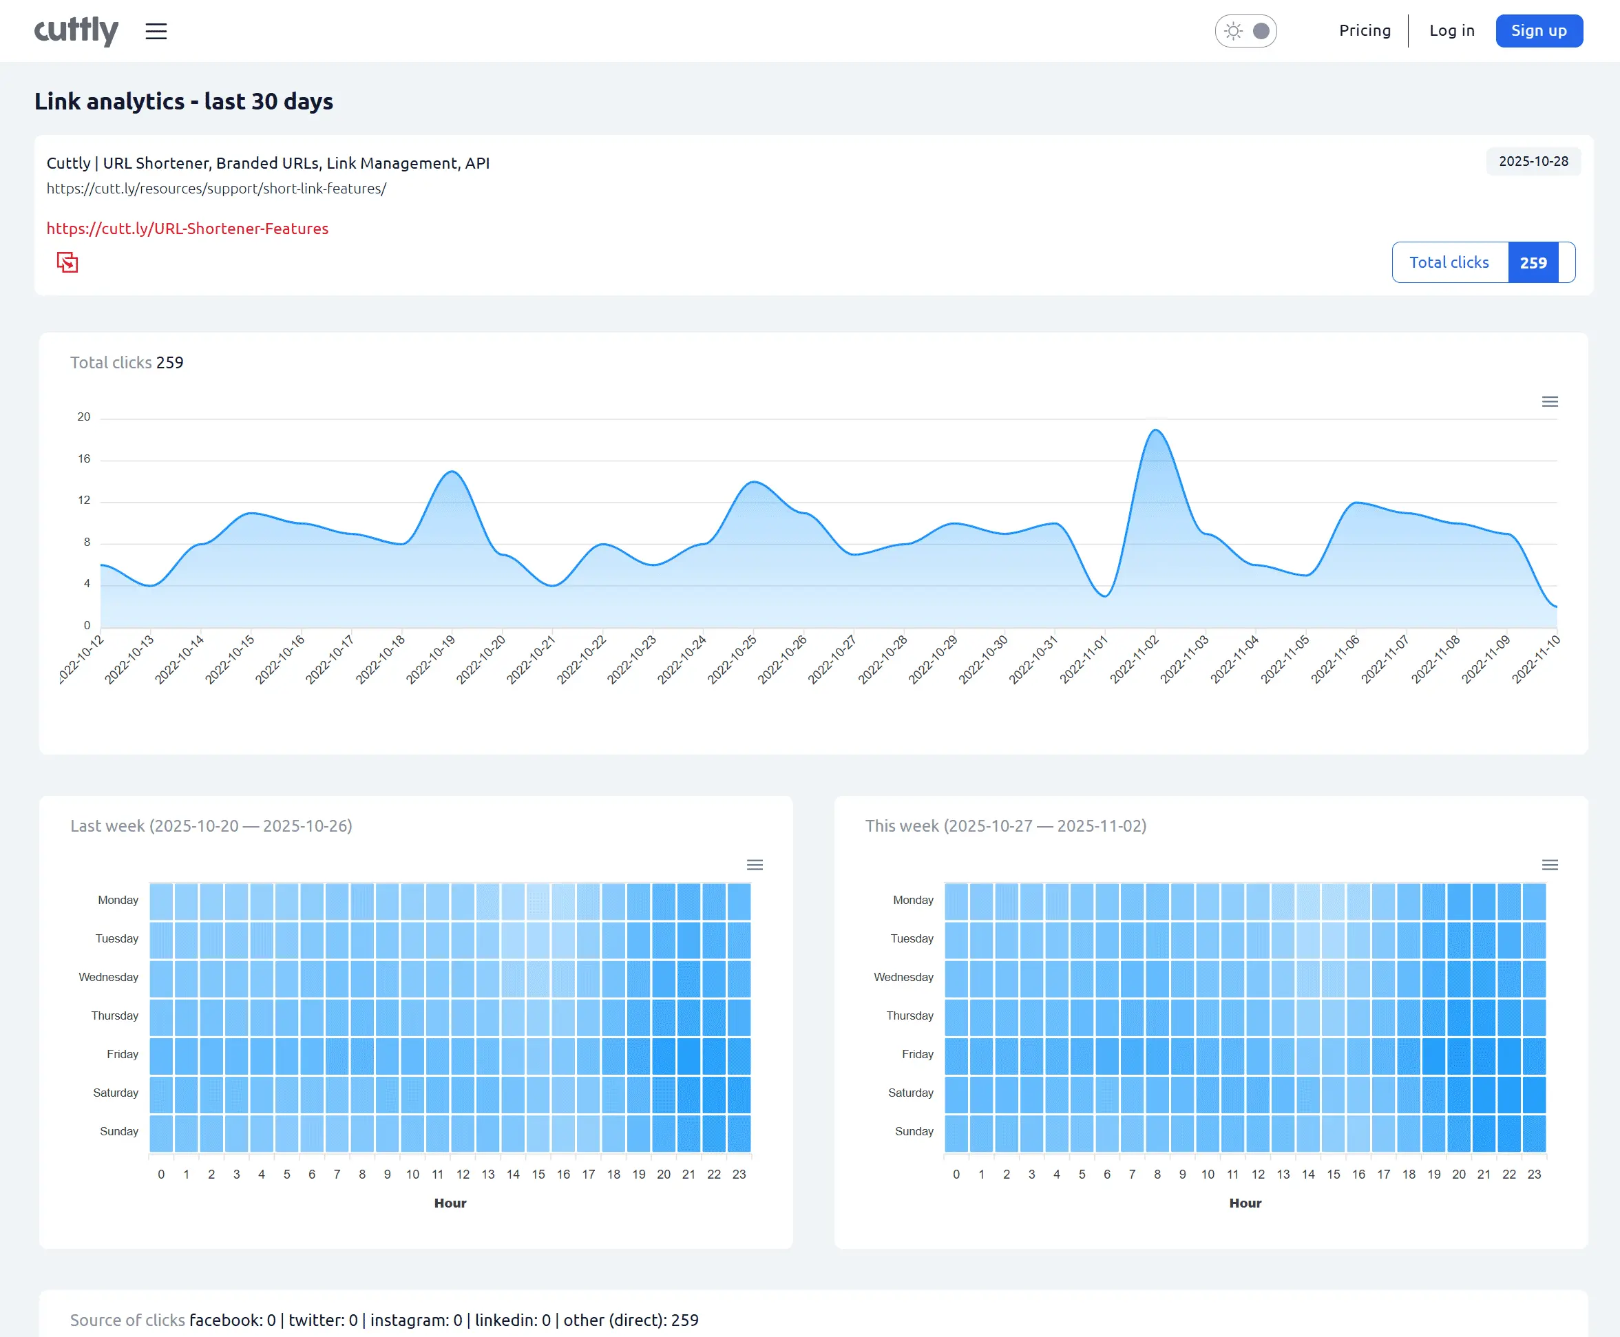The image size is (1620, 1337).
Task: Click the Cuttly logo
Action: [76, 31]
